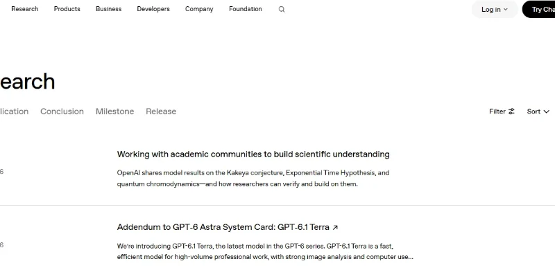This screenshot has width=555, height=277.
Task: Open the Company menu
Action: (x=199, y=9)
